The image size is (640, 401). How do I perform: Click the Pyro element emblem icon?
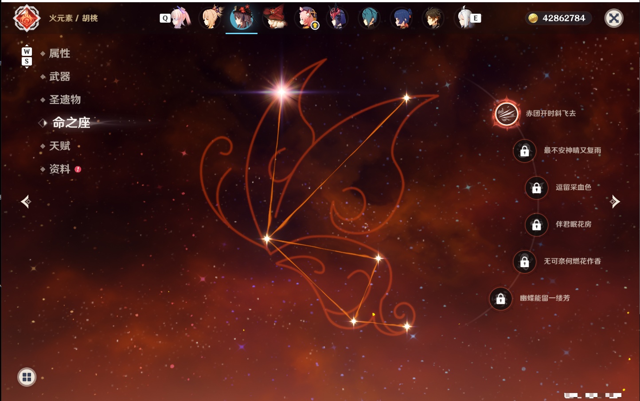[27, 18]
